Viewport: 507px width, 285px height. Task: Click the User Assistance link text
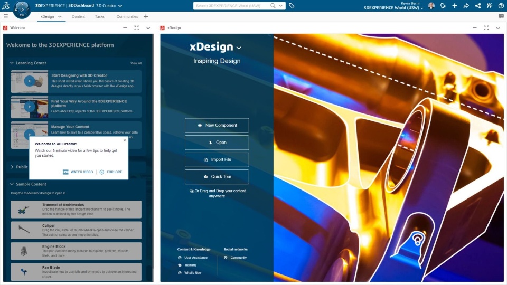(196, 258)
